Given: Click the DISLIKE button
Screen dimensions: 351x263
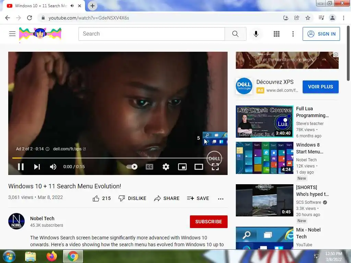Looking at the screenshot, I should tap(132, 198).
